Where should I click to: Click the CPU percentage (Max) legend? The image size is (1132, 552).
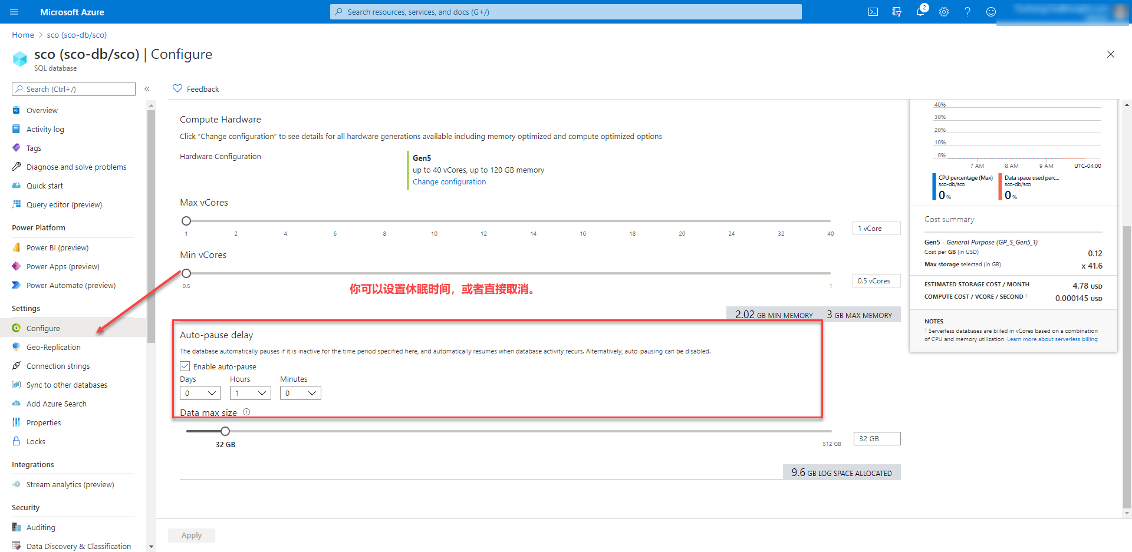[x=963, y=187]
